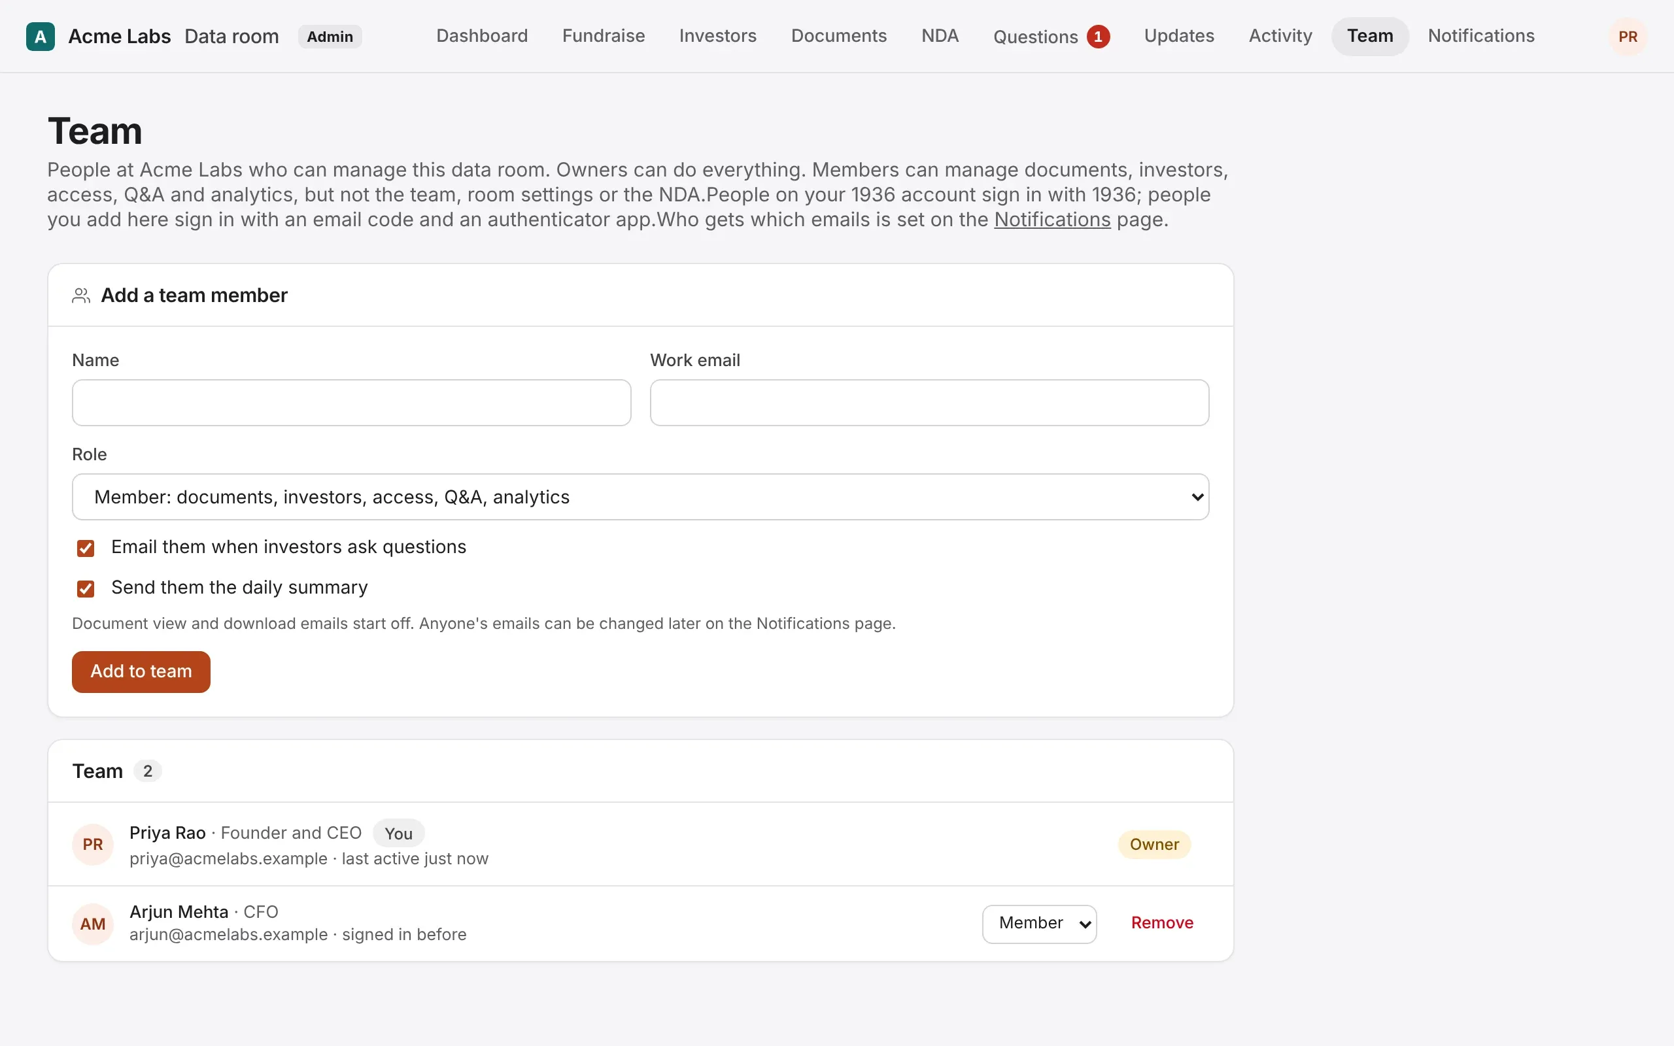1674x1046 pixels.
Task: Click the Add to team button
Action: pos(141,671)
